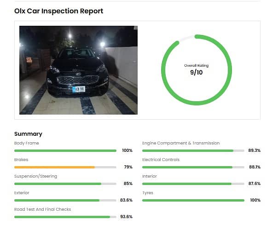This screenshot has height=231, width=278.
Task: Open the Tyres category label
Action: (148, 193)
